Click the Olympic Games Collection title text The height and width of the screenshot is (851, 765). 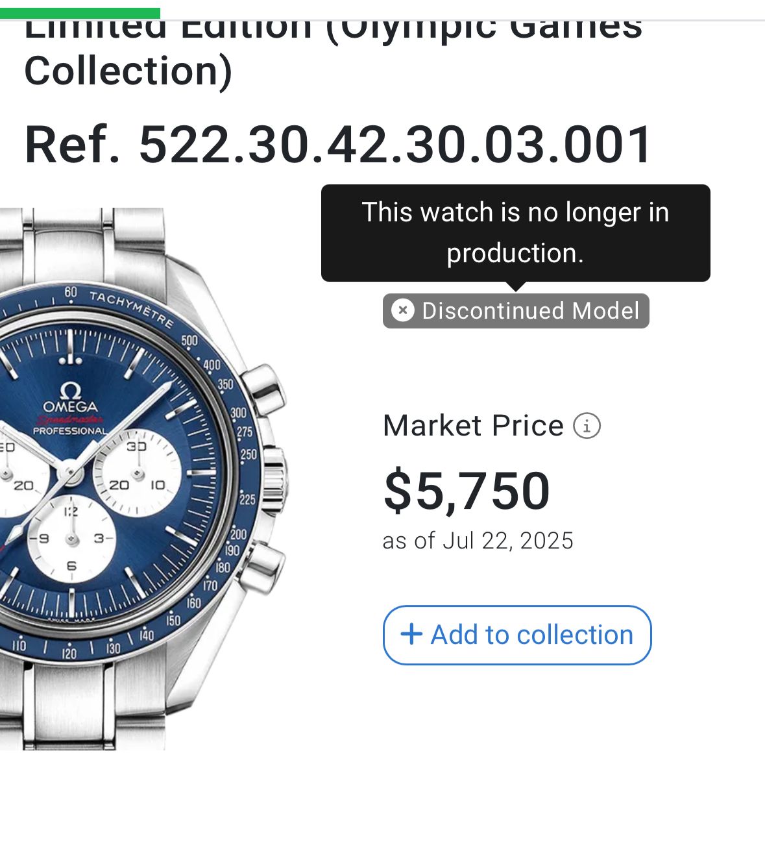point(333,49)
